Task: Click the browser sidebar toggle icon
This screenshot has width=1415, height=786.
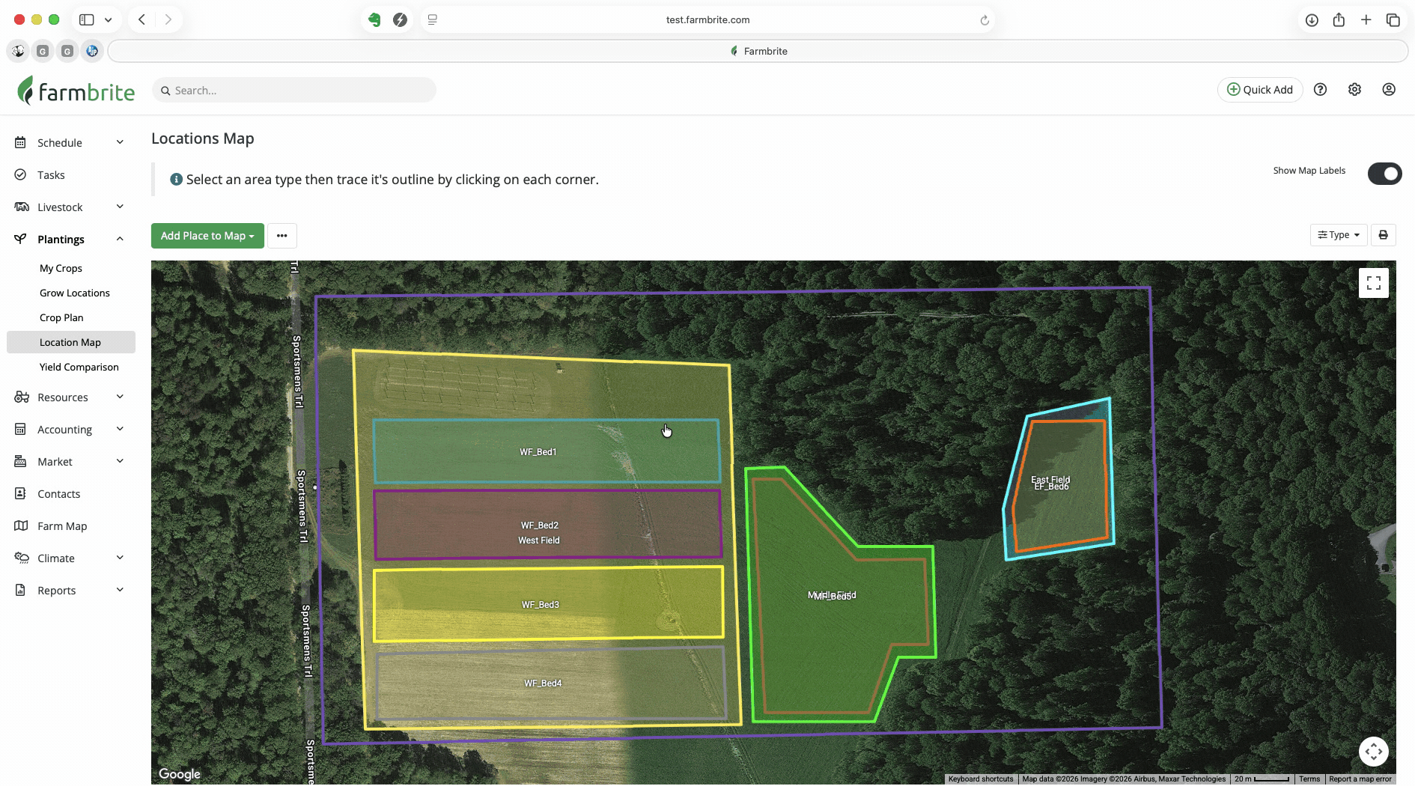Action: 87,20
